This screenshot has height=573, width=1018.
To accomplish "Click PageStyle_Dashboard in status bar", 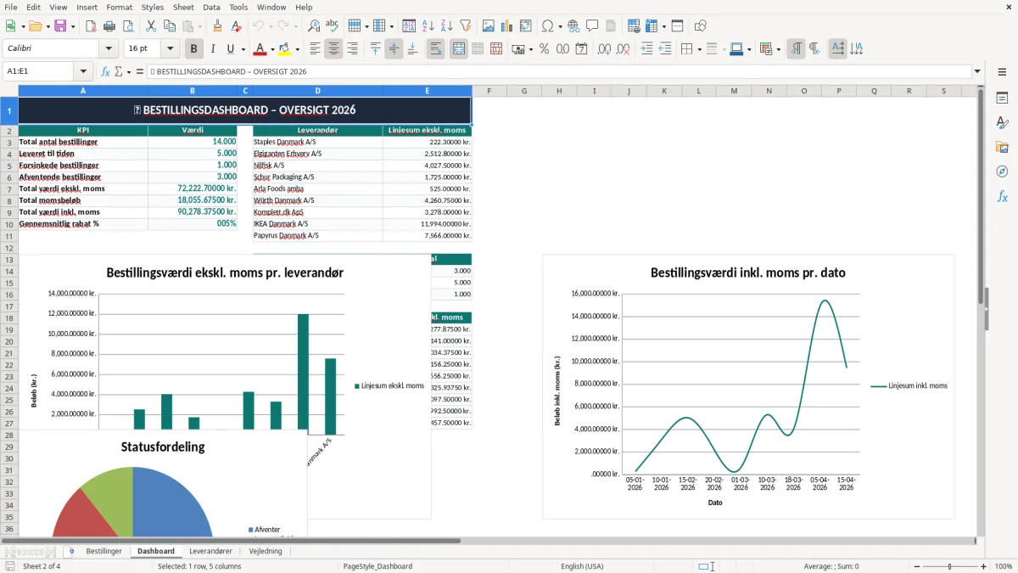I will (x=378, y=566).
